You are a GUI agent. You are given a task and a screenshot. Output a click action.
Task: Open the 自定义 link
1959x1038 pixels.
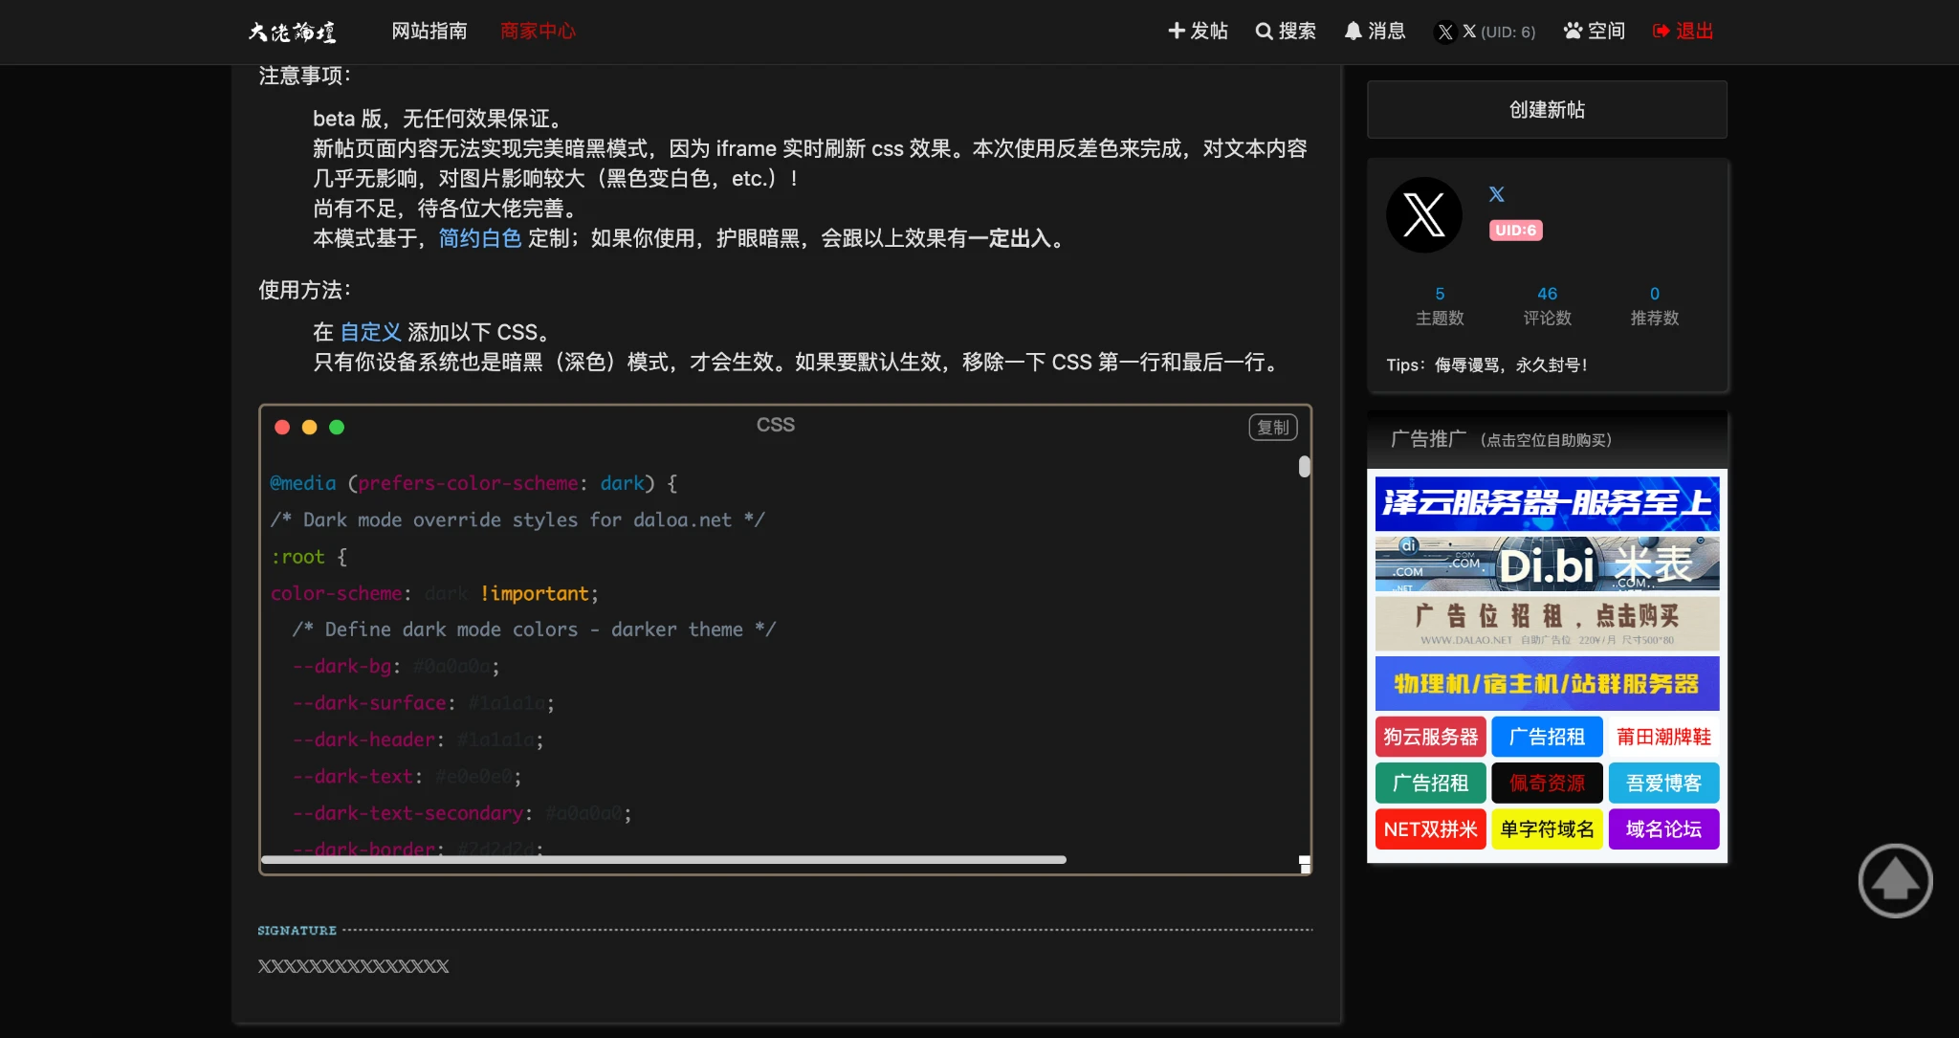pyautogui.click(x=370, y=332)
